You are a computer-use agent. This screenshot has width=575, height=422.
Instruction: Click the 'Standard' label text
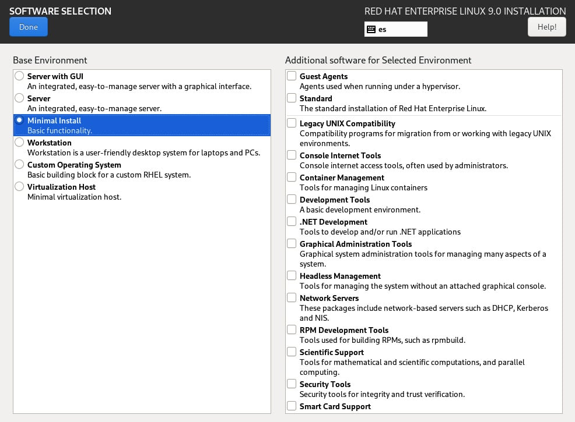[x=315, y=98]
